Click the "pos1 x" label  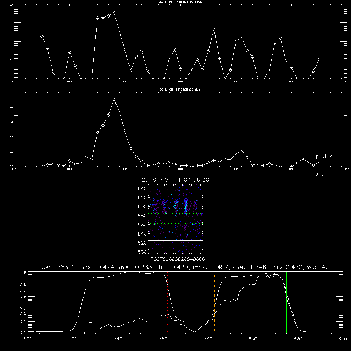pyautogui.click(x=324, y=157)
